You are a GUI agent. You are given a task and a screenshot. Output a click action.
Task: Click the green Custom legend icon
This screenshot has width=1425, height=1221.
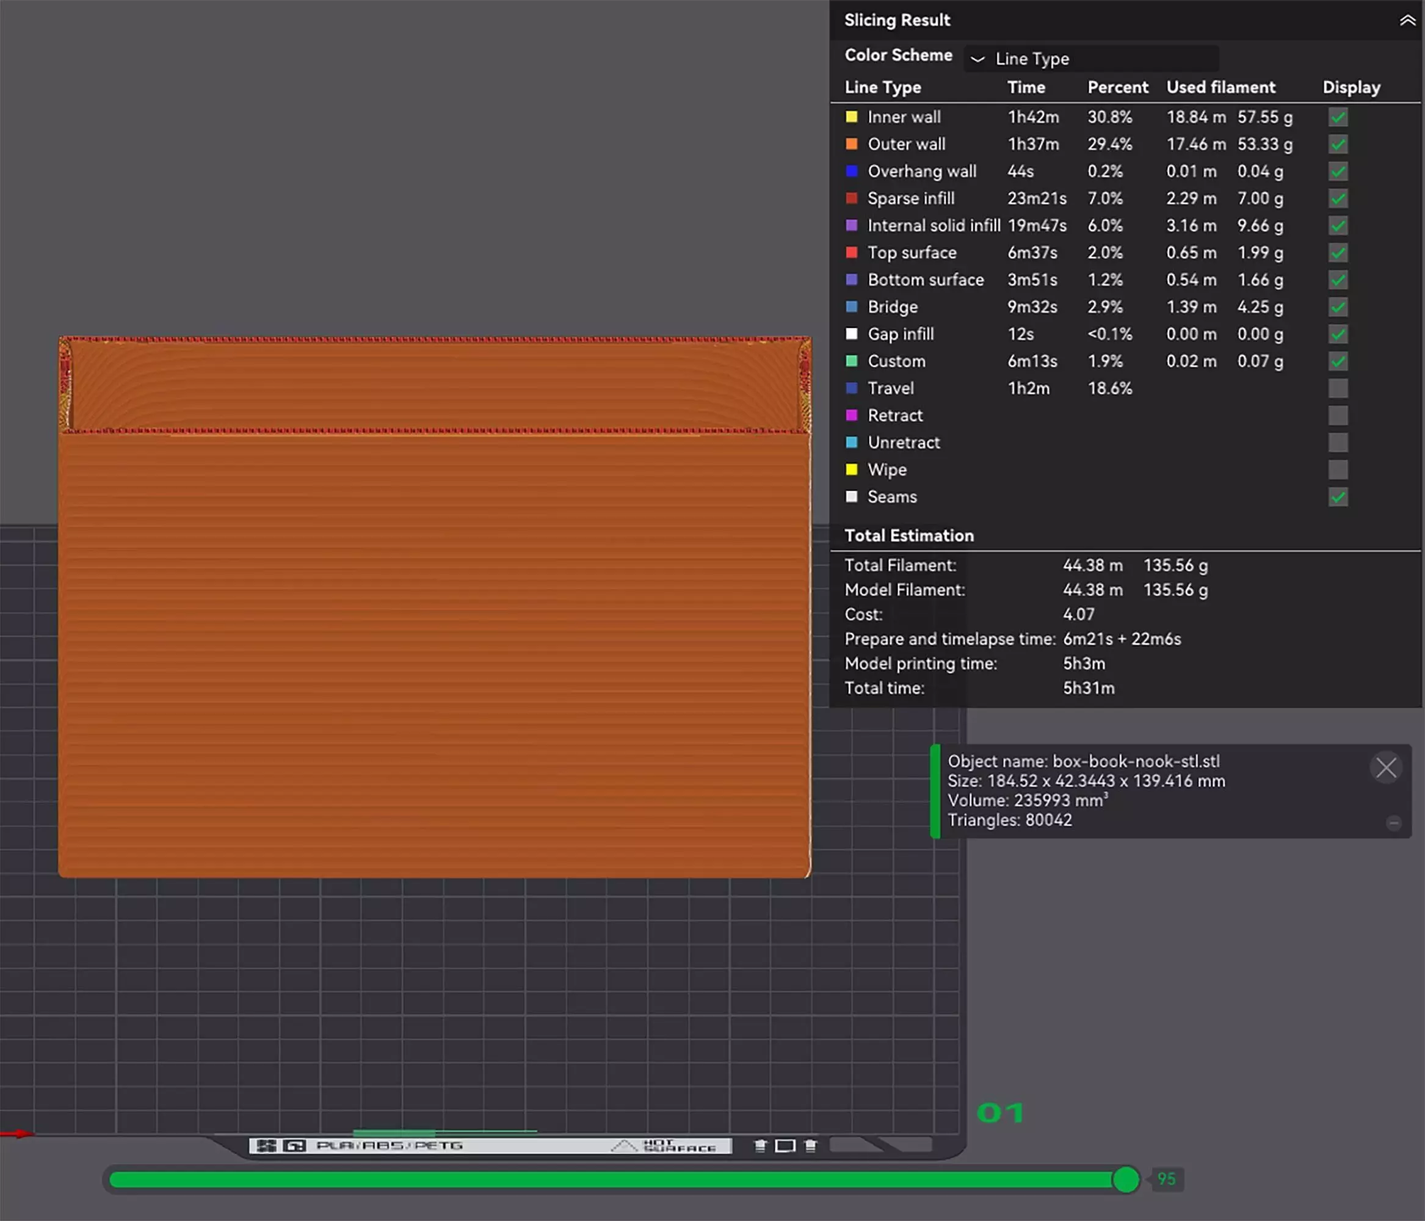852,361
